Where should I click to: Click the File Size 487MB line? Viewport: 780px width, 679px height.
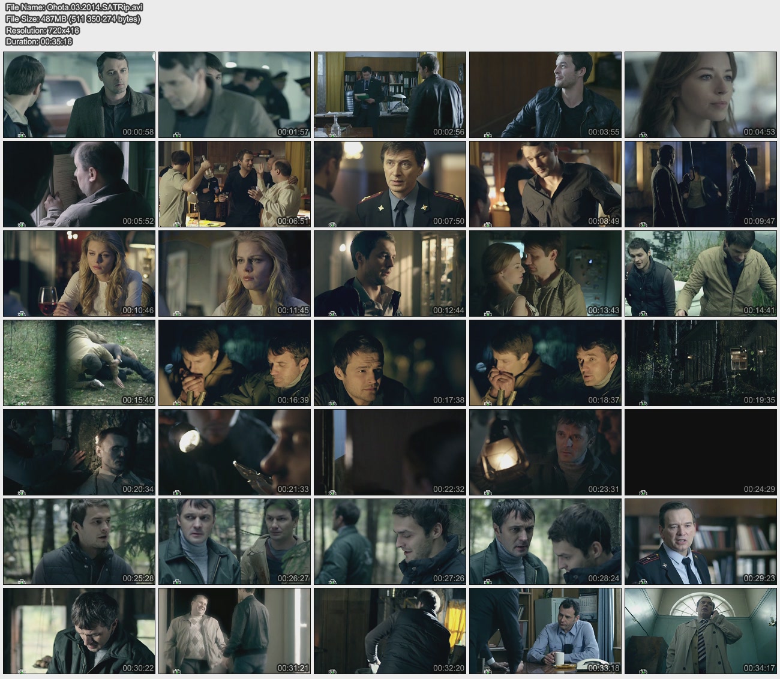[x=73, y=19]
